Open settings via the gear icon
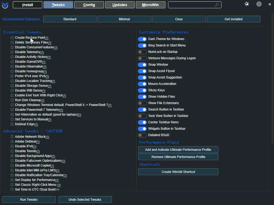This screenshot has height=205, width=274. click(259, 4)
